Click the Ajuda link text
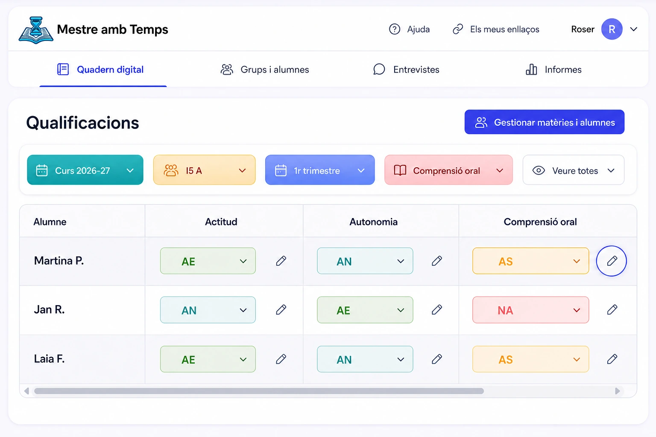 click(x=419, y=29)
